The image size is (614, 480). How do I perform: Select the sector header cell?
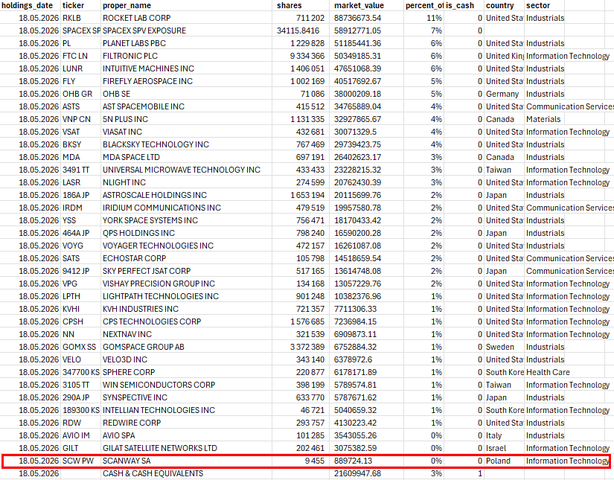pyautogui.click(x=544, y=5)
